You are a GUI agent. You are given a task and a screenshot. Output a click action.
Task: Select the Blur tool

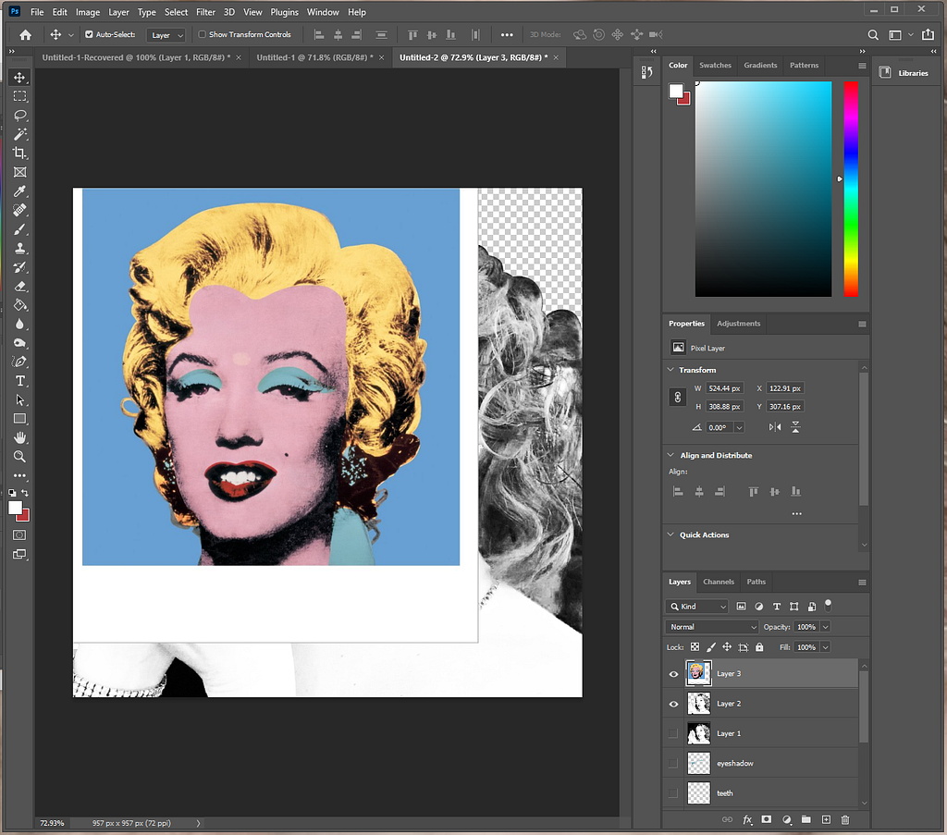coord(20,325)
